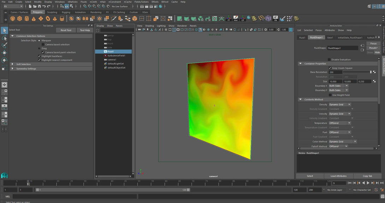Create a polygon cube from the shelf
The height and width of the screenshot is (203, 385).
point(20,19)
